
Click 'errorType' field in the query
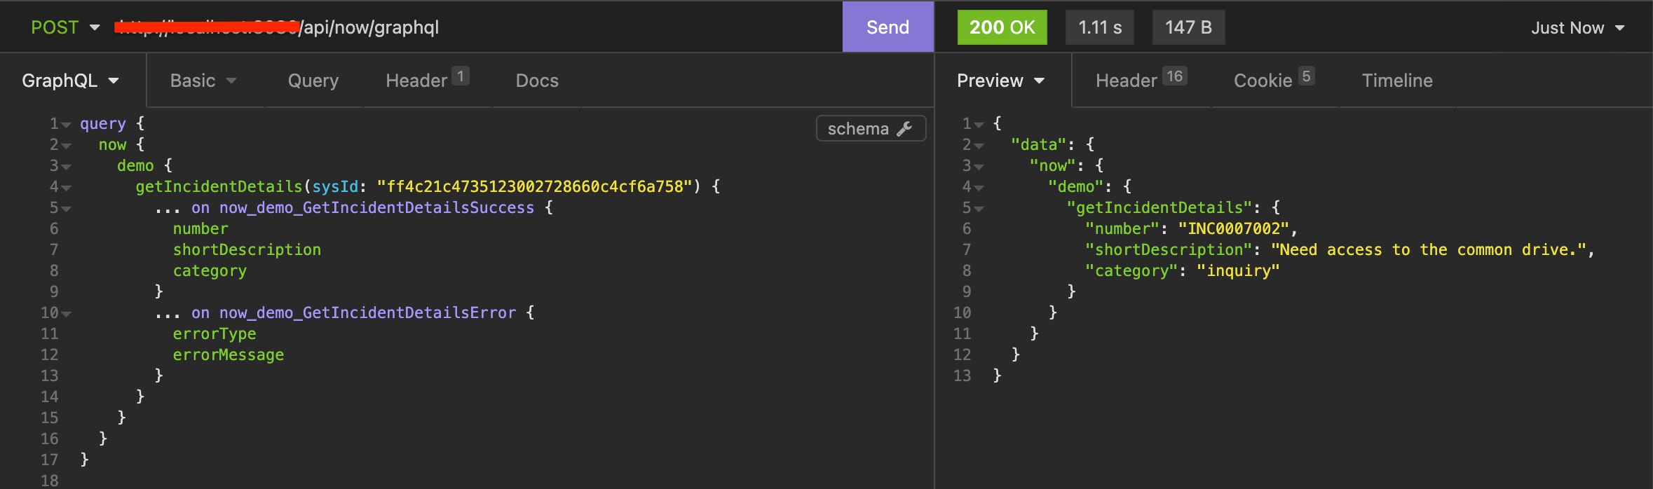pos(215,333)
